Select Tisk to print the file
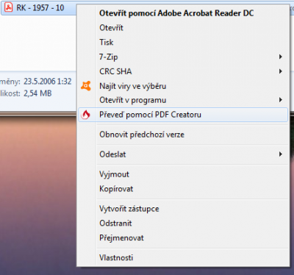294x275 pixels. click(107, 42)
